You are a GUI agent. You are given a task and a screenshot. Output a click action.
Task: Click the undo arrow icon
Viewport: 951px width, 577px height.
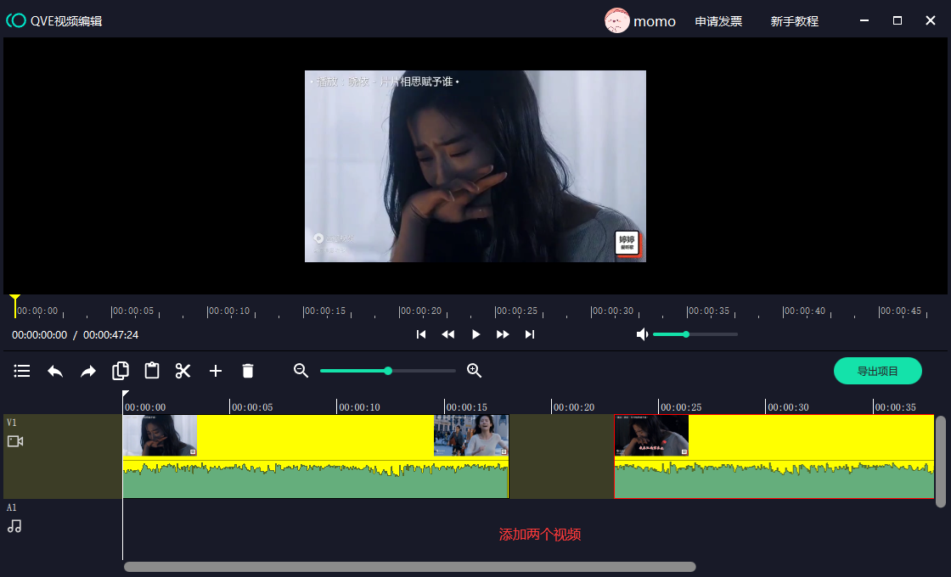(55, 371)
